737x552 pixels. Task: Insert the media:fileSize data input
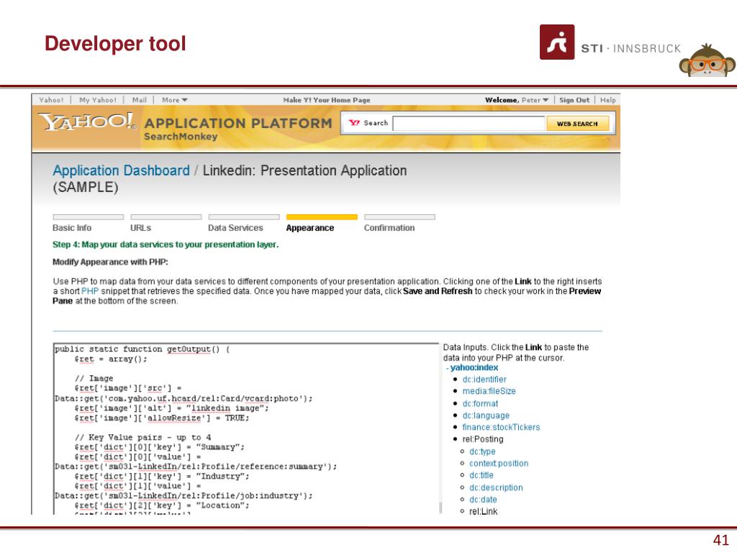pyautogui.click(x=489, y=391)
